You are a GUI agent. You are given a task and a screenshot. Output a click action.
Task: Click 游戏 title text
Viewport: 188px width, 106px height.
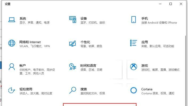145,65
